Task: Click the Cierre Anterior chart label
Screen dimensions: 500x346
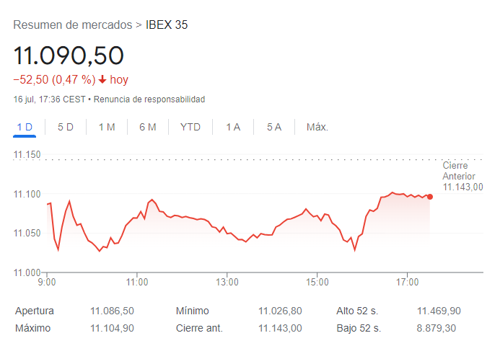Action: click(x=462, y=176)
